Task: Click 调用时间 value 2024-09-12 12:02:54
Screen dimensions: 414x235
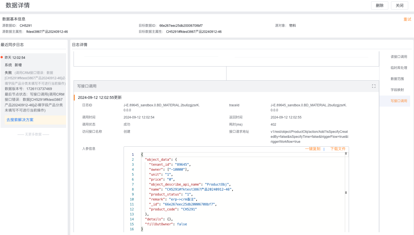Action: click(x=139, y=117)
